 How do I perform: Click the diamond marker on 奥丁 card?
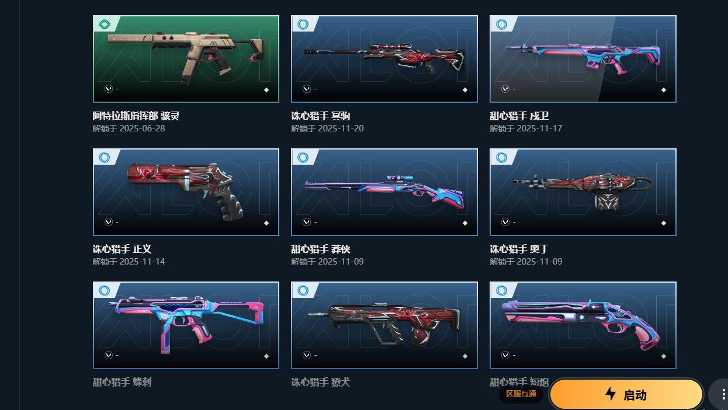[x=664, y=223]
